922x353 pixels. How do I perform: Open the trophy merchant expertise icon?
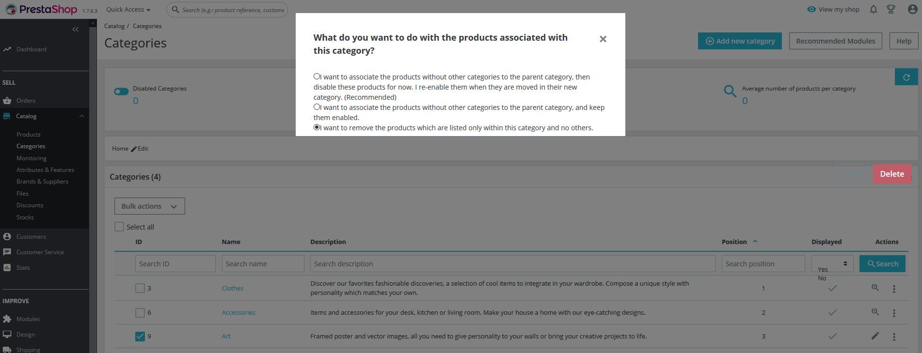point(890,10)
